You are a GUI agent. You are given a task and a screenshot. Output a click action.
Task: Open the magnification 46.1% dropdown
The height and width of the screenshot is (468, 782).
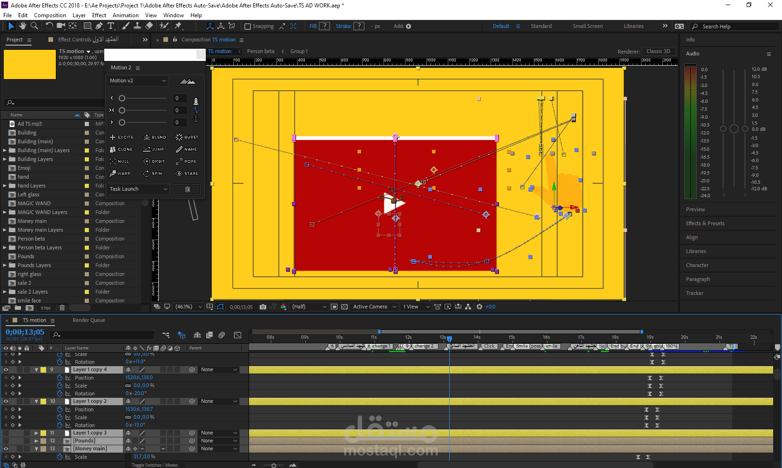click(x=189, y=307)
